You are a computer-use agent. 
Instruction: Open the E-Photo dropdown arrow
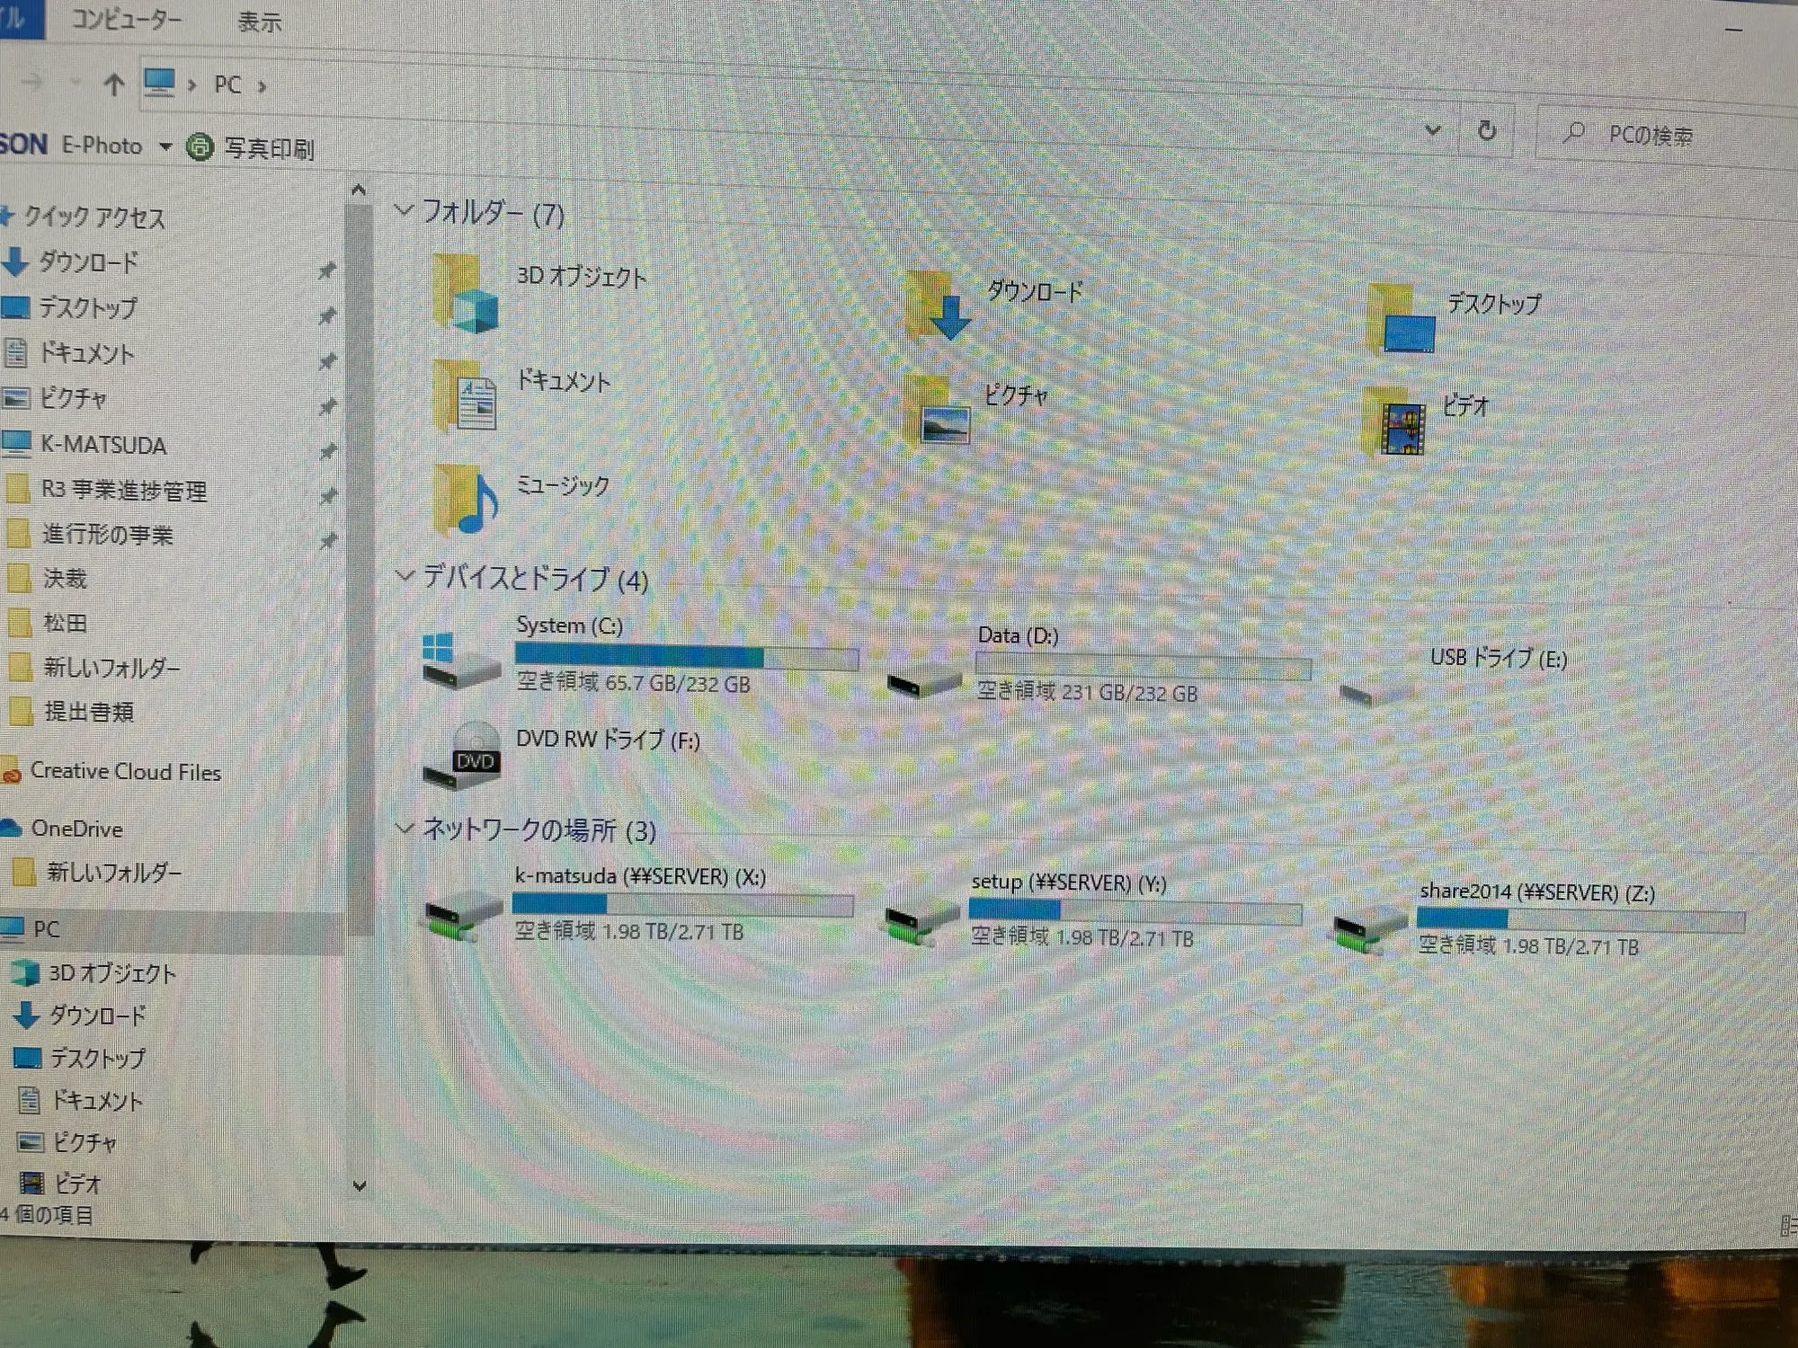(x=165, y=146)
